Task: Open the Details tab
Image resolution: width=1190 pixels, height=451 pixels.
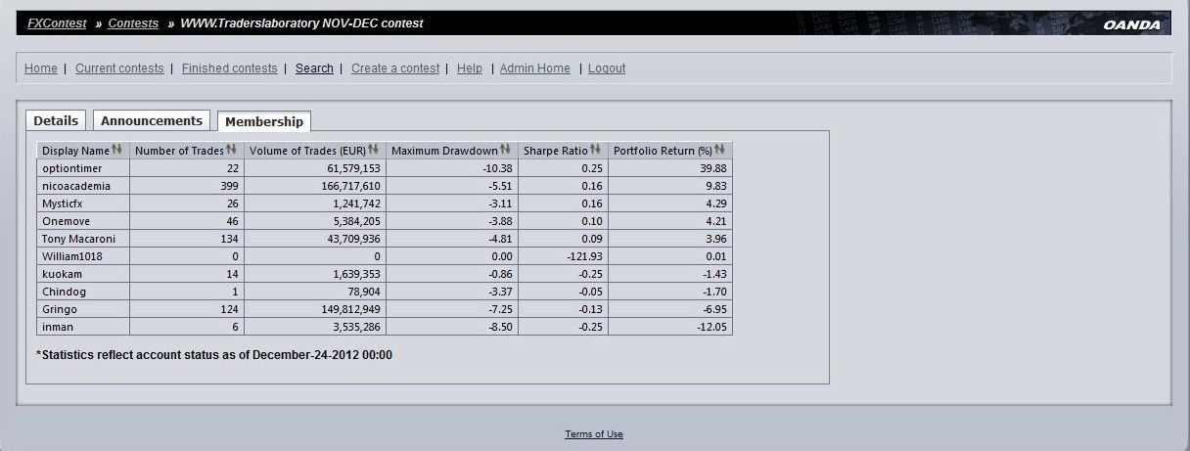Action: [56, 120]
